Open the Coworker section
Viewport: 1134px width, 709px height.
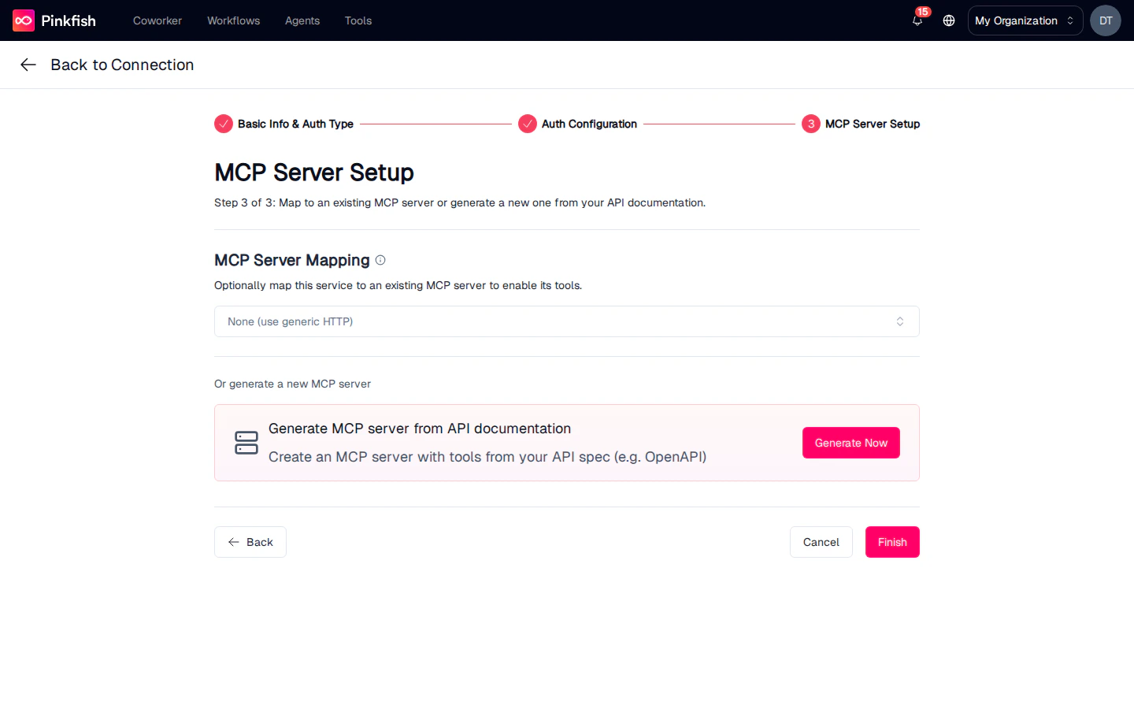[157, 20]
